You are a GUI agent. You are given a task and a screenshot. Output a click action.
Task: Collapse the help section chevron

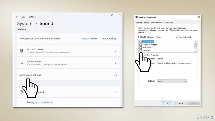pyautogui.click(x=116, y=92)
